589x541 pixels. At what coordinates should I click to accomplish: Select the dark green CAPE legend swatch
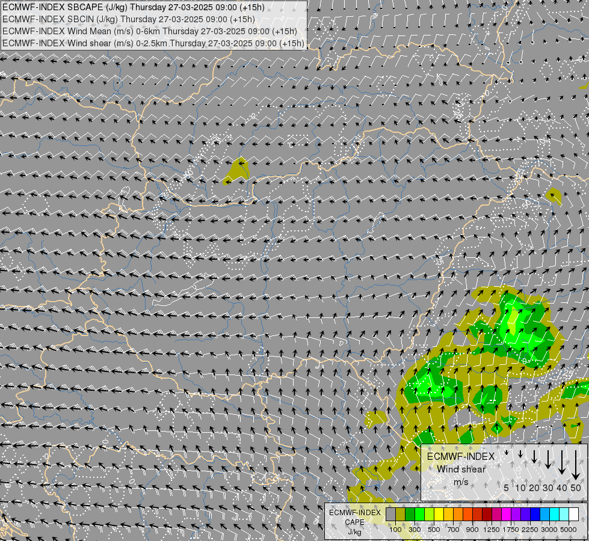click(x=410, y=515)
